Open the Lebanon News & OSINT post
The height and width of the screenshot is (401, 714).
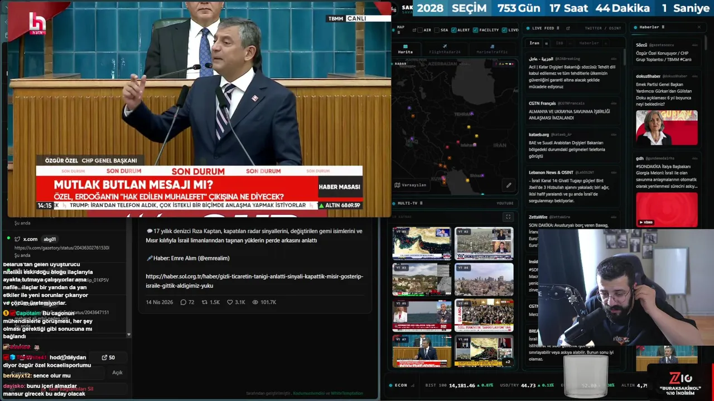click(x=573, y=187)
